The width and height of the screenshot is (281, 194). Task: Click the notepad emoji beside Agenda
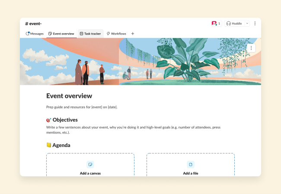49,145
